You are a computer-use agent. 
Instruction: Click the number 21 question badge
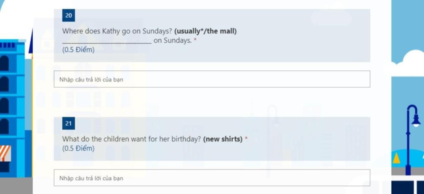point(68,124)
